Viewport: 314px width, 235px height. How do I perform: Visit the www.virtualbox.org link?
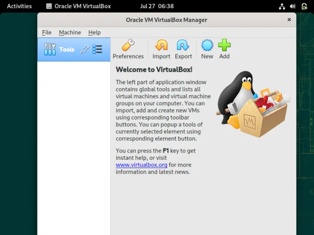point(141,165)
